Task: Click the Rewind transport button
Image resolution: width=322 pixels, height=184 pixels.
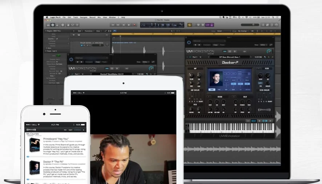Action: (113, 25)
